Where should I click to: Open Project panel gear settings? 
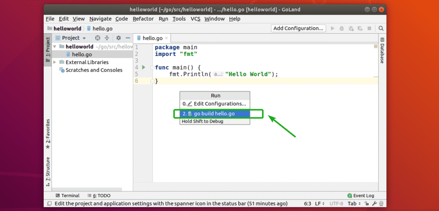tap(118, 38)
